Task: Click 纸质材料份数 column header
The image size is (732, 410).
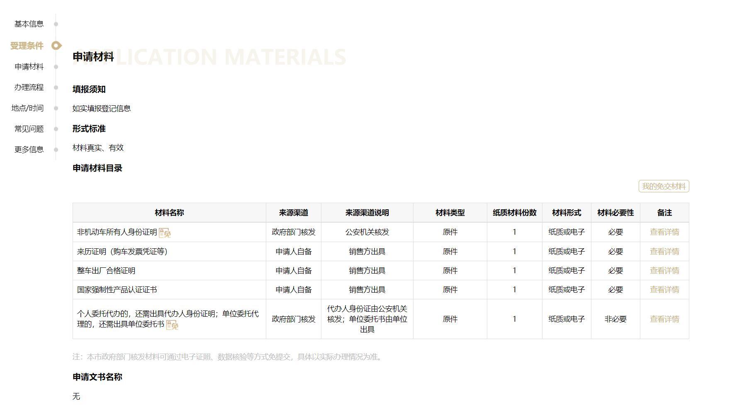Action: click(x=515, y=213)
